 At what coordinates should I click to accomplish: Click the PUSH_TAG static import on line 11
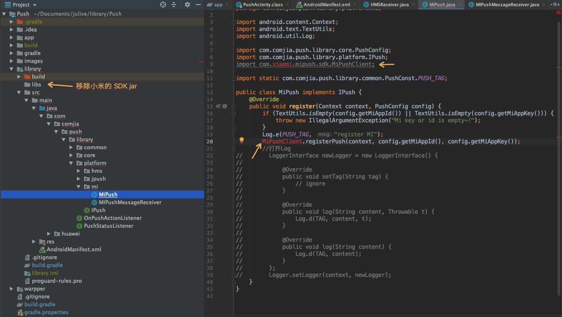tap(432, 78)
